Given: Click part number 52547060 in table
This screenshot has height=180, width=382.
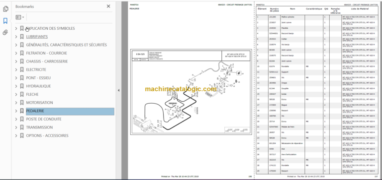Looking at the screenshot, I should pyautogui.click(x=274, y=127).
